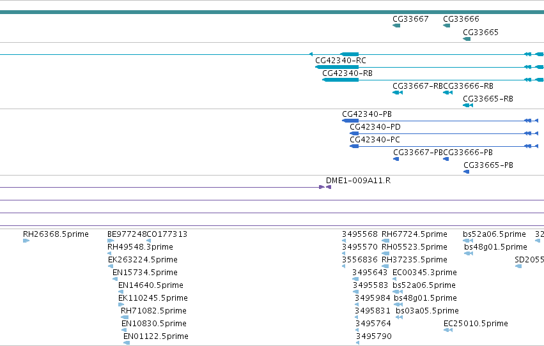
Task: Click the CG42340-PB coding block under its label
Action: (x=350, y=121)
